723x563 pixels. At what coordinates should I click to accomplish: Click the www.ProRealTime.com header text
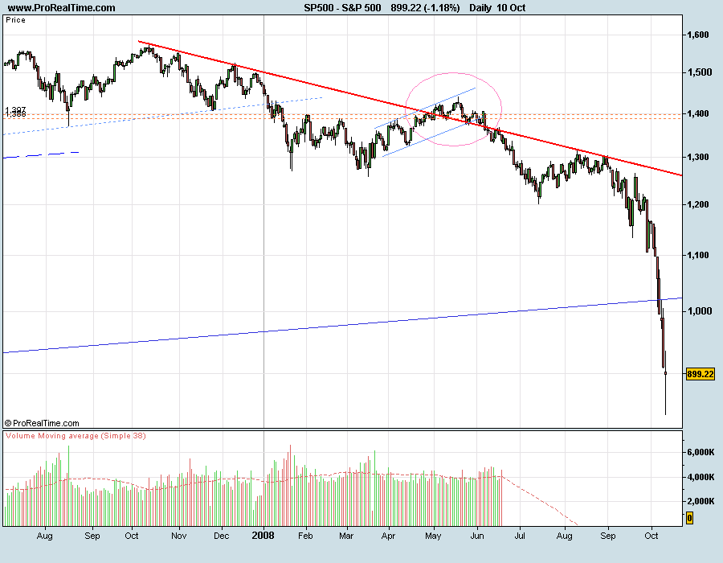61,8
